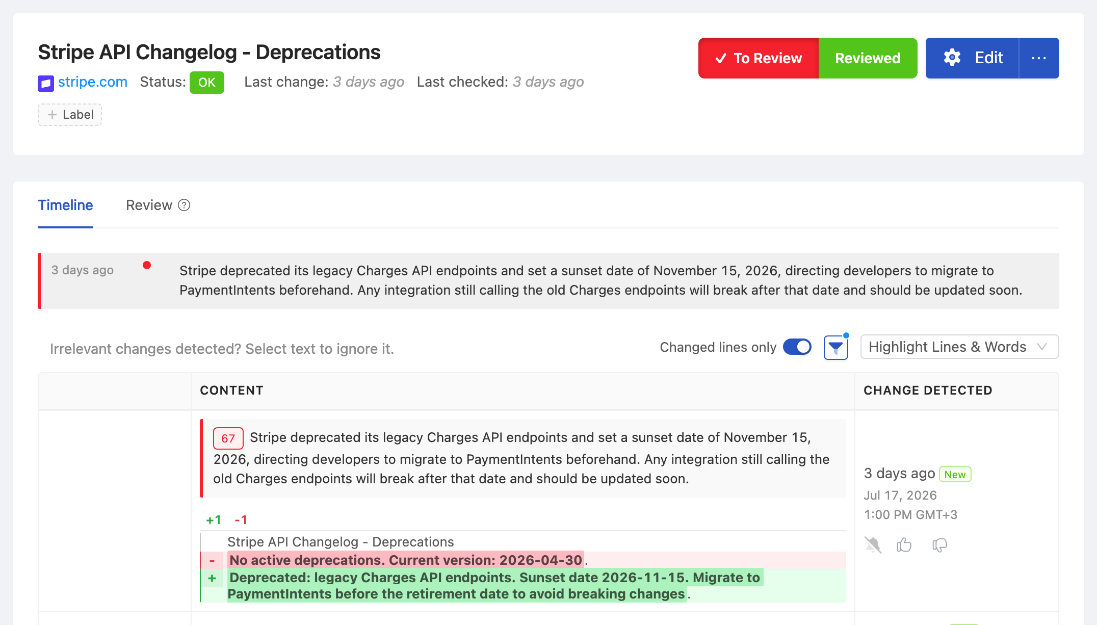The image size is (1097, 625).
Task: Mark the change as To Review
Action: pos(758,58)
